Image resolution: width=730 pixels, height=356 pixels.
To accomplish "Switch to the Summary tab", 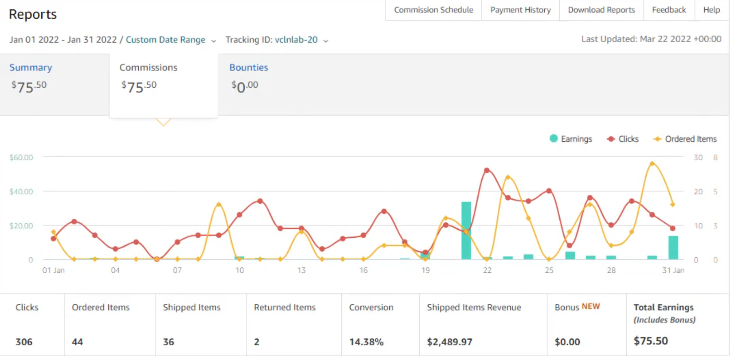I will pyautogui.click(x=55, y=84).
